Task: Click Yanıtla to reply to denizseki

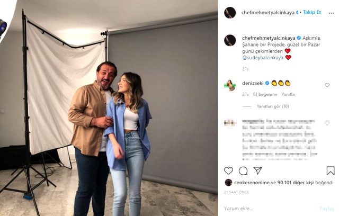Action: [x=288, y=94]
